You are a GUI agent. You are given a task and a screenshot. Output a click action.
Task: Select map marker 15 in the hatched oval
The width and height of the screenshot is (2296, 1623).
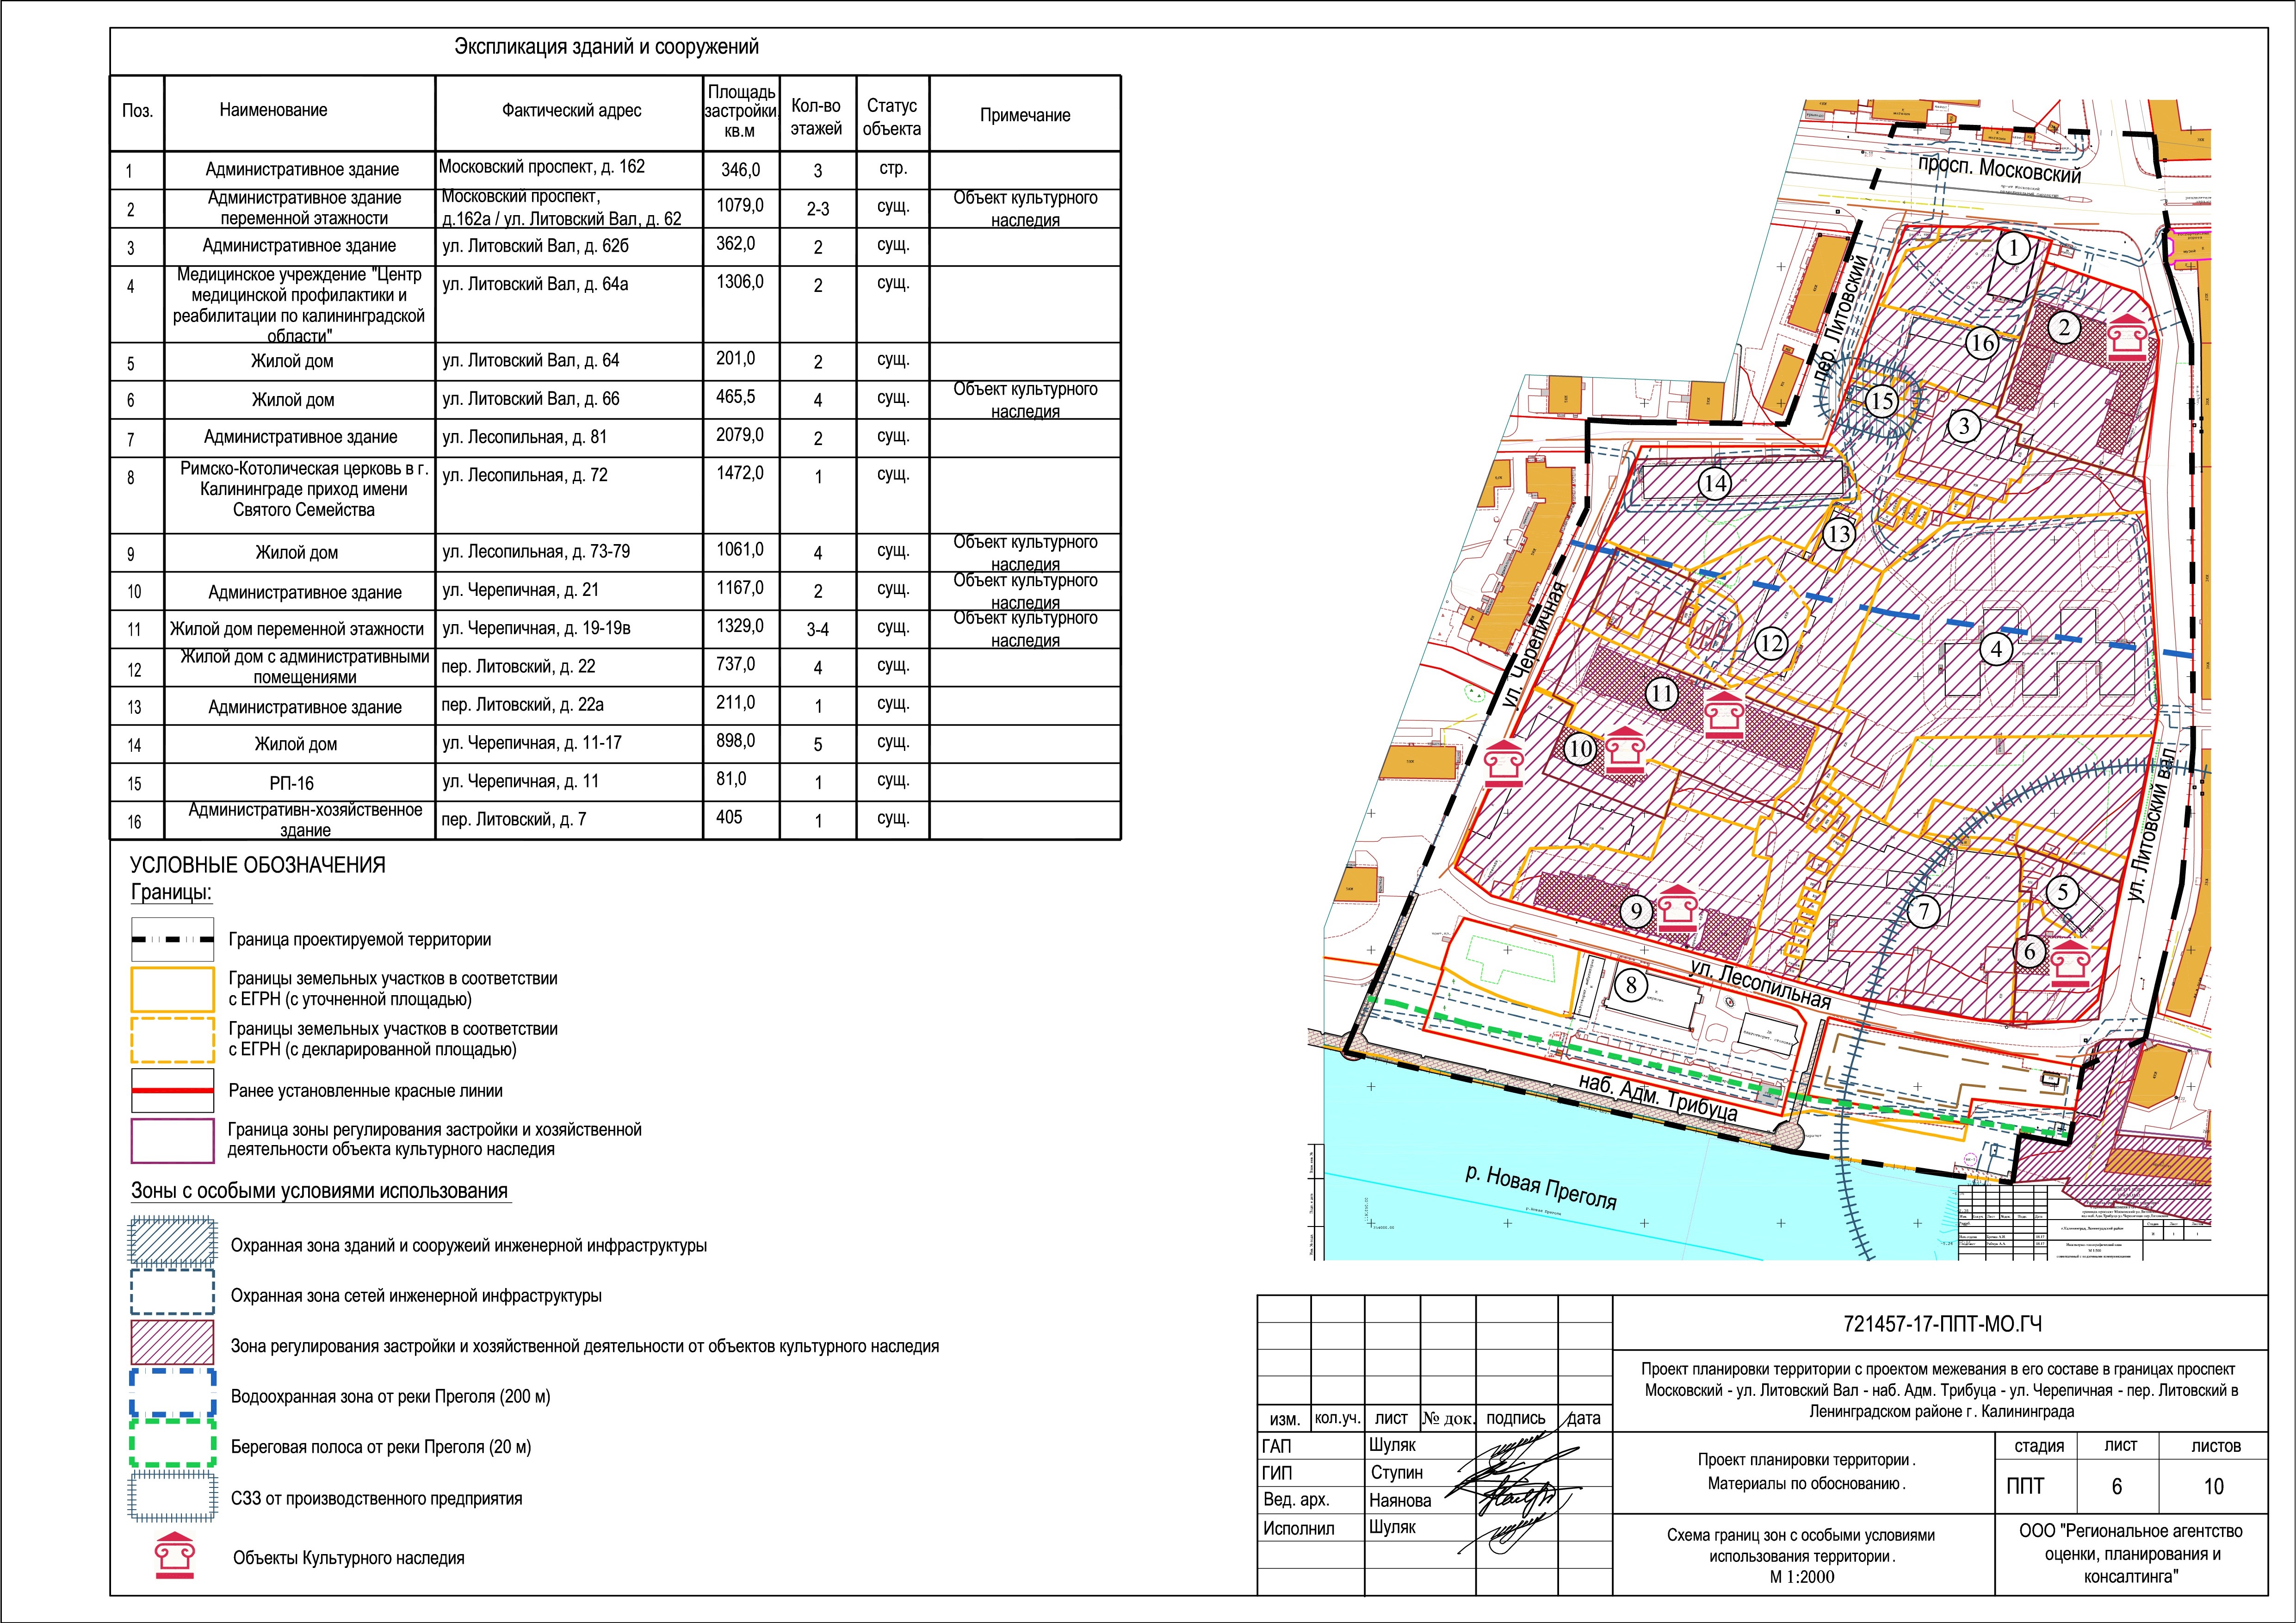pyautogui.click(x=1882, y=401)
